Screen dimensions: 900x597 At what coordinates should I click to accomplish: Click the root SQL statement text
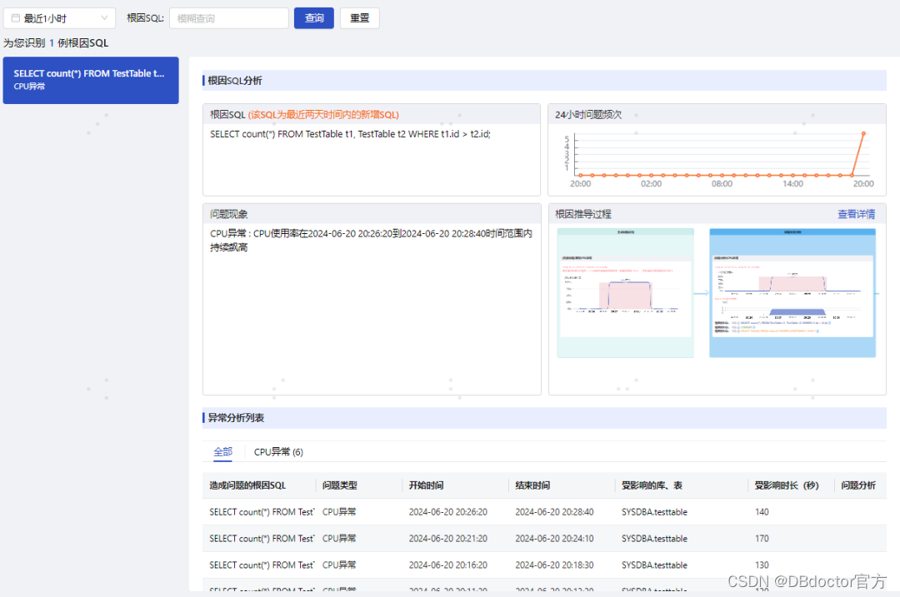[350, 134]
